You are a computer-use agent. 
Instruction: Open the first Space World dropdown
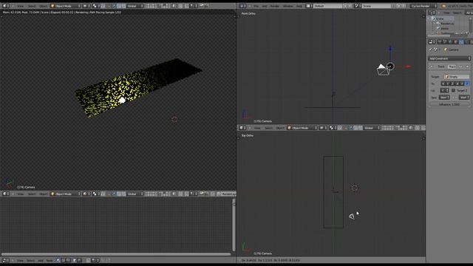click(444, 98)
